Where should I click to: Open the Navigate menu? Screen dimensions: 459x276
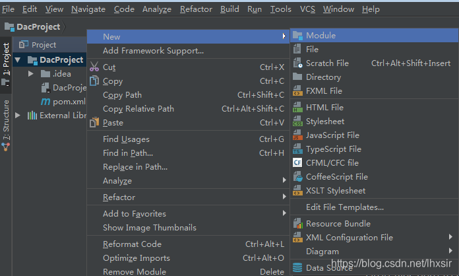point(88,9)
